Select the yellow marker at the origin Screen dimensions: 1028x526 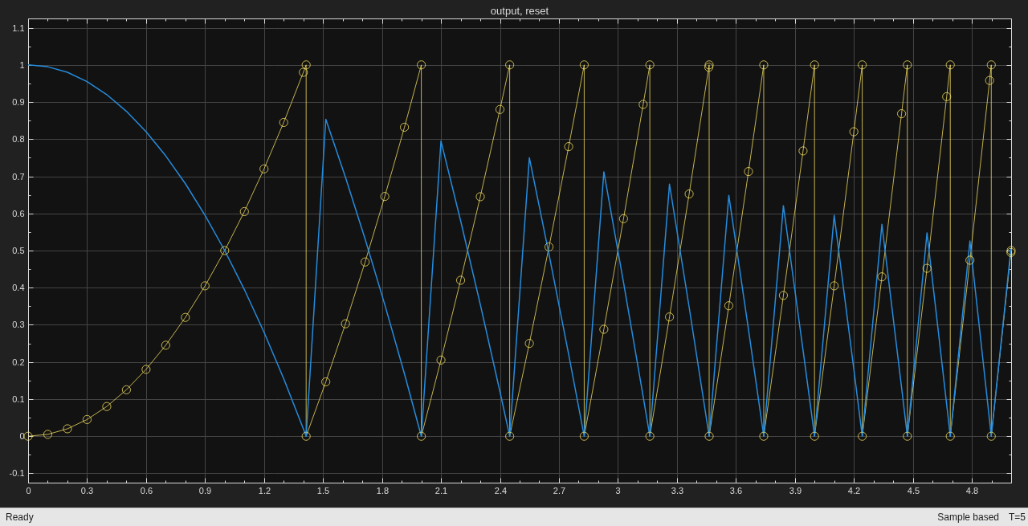pyautogui.click(x=28, y=436)
